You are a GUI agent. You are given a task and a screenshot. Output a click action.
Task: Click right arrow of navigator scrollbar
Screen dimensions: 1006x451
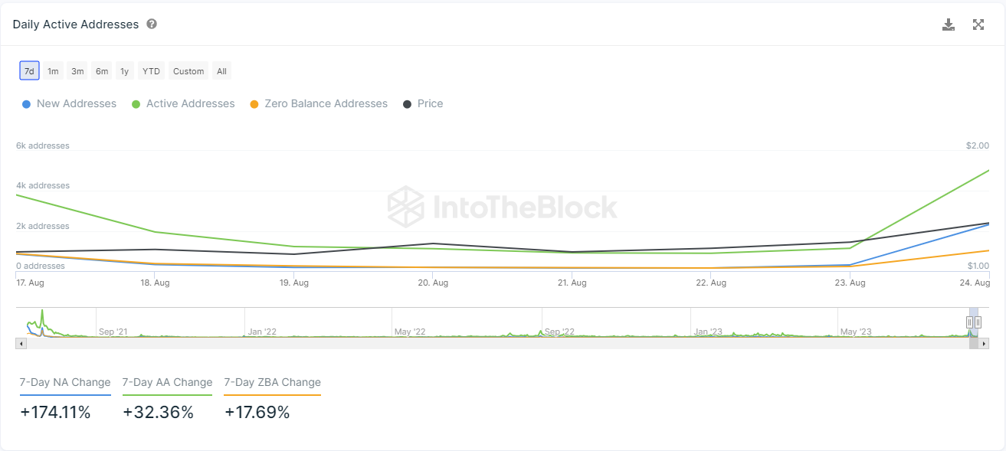click(984, 344)
